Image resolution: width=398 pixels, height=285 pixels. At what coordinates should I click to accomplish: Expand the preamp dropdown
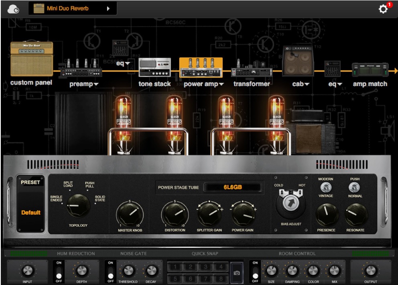click(84, 84)
